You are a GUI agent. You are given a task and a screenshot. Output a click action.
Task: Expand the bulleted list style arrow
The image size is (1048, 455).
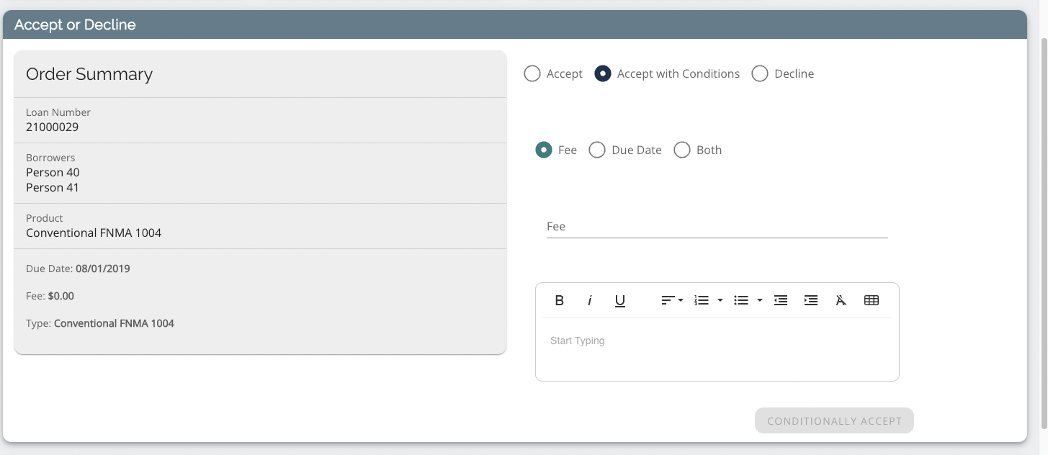760,301
